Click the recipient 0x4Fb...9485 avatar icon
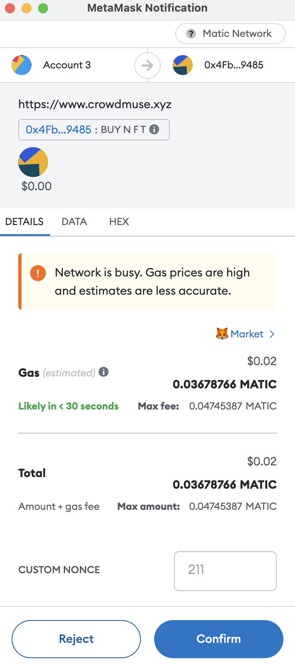295x664 pixels. coord(183,65)
